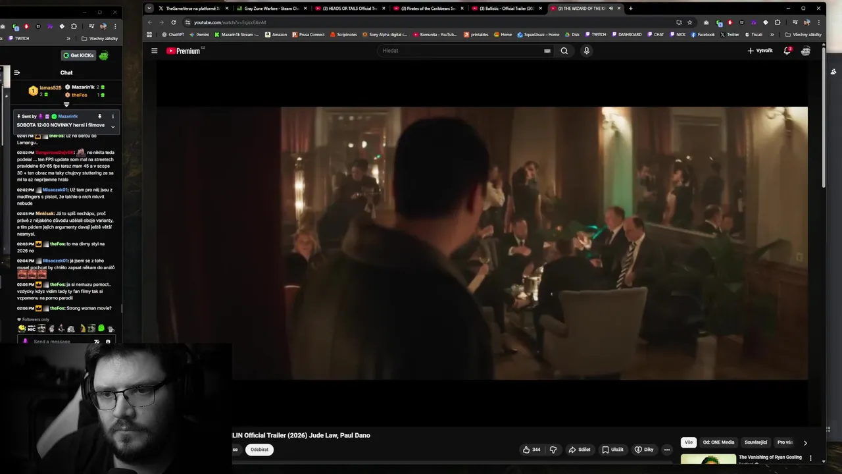Image resolution: width=842 pixels, height=474 pixels.
Task: Collapse Kick chat with arrow-lines icon
Action: 16,72
